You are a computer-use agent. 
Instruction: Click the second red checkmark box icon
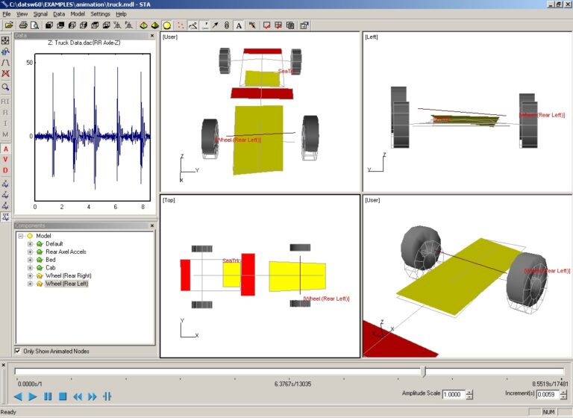pos(278,25)
